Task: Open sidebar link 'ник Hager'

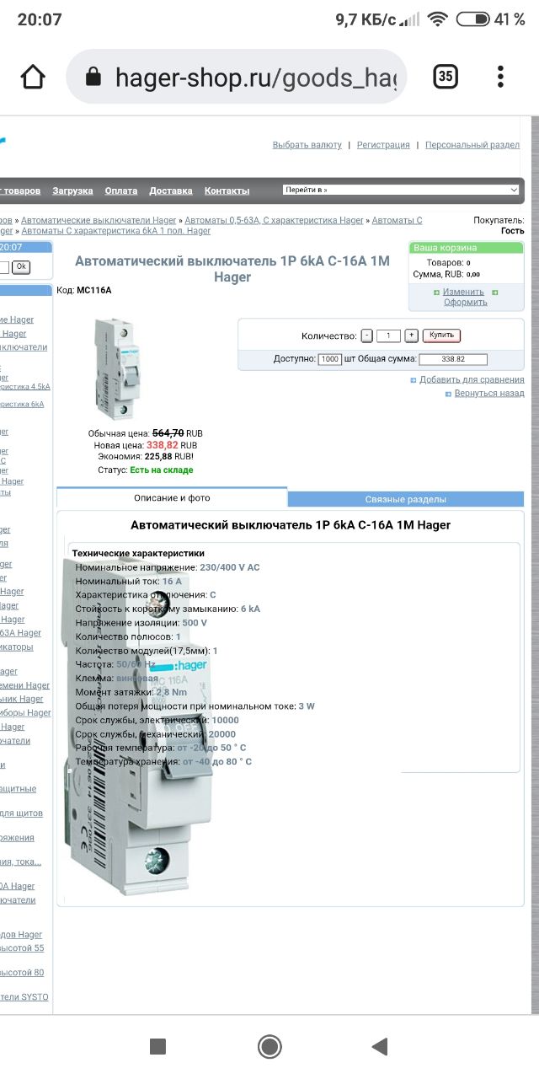Action: [x=21, y=699]
